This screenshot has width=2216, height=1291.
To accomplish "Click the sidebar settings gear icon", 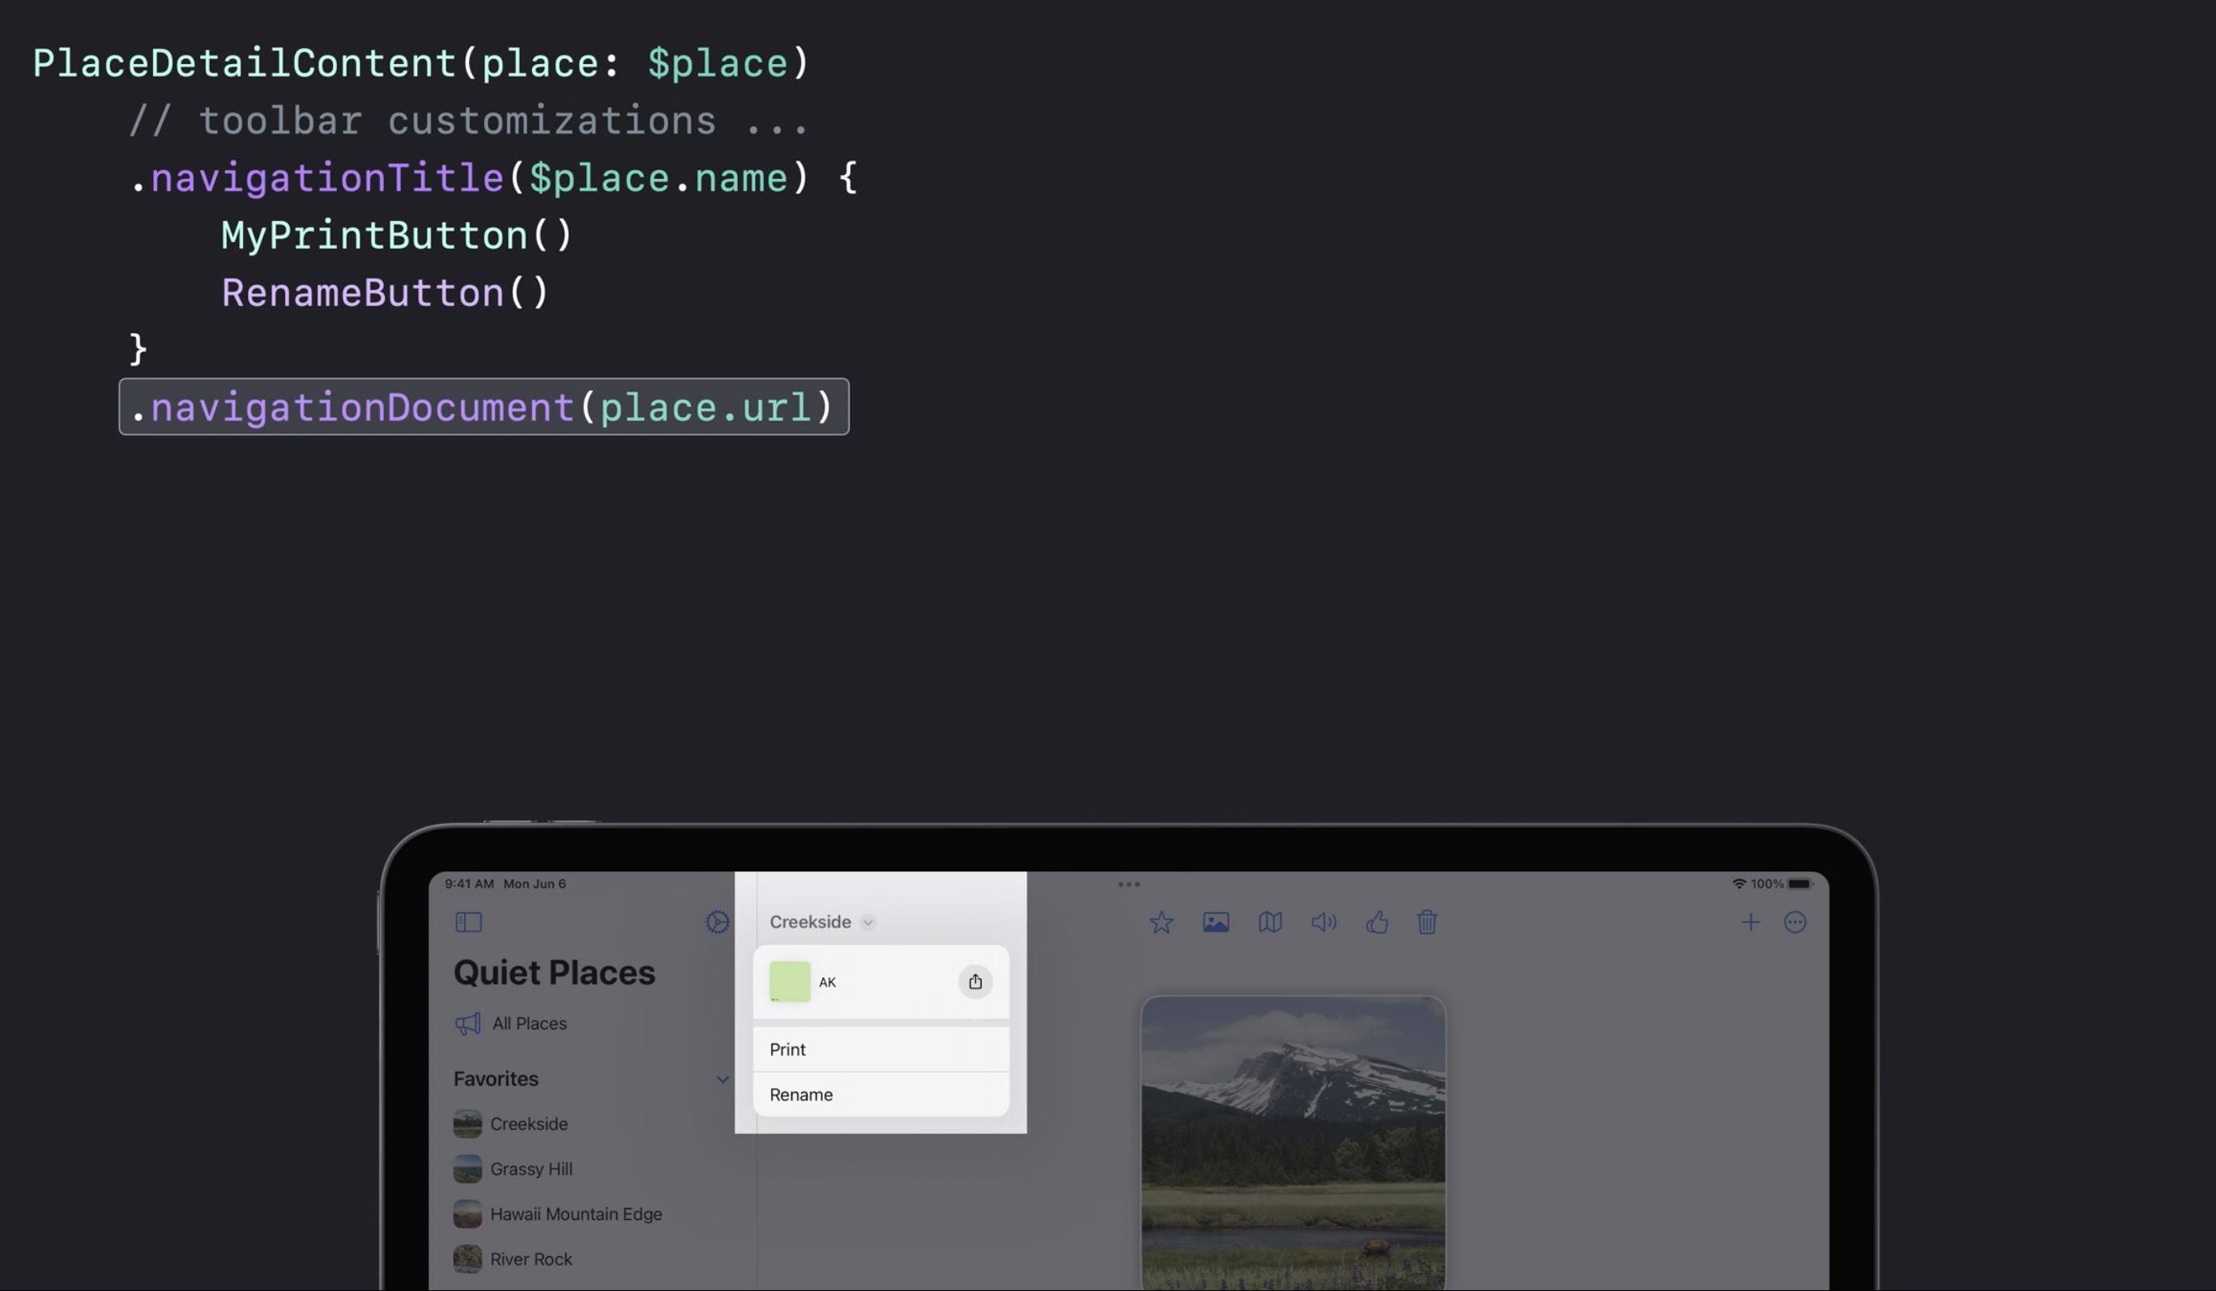I will [718, 922].
